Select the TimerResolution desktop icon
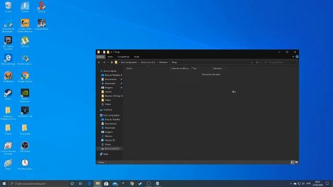 coord(25,164)
